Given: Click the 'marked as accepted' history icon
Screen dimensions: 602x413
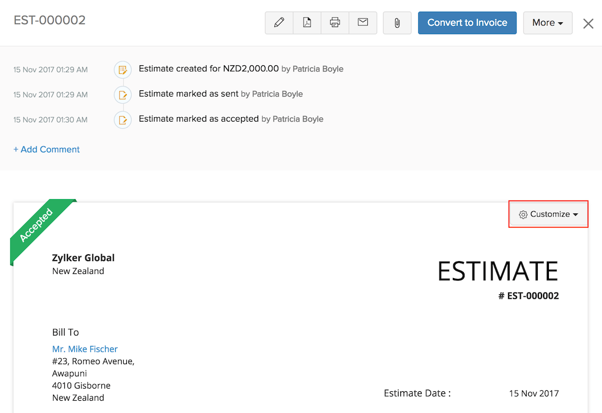Looking at the screenshot, I should pyautogui.click(x=123, y=119).
